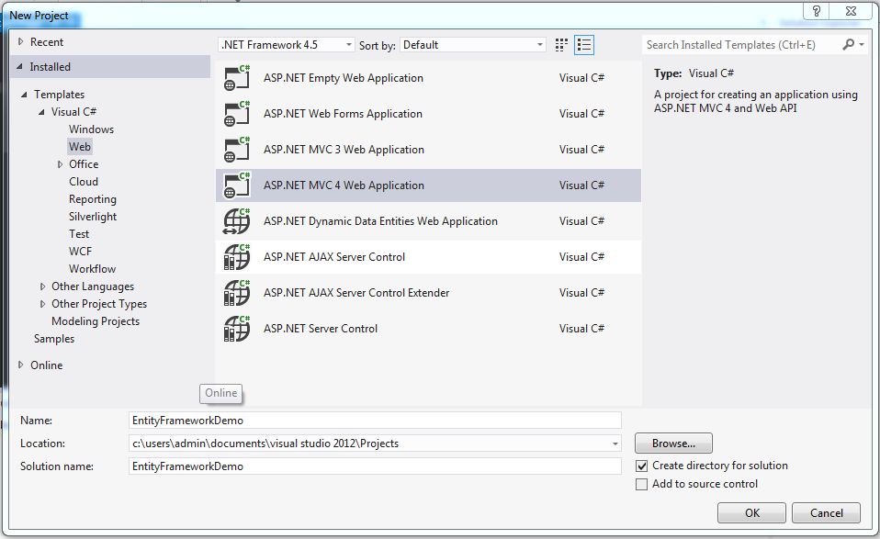Click the ASP.NET MVC 3 Web Application icon
880x539 pixels.
pos(236,150)
